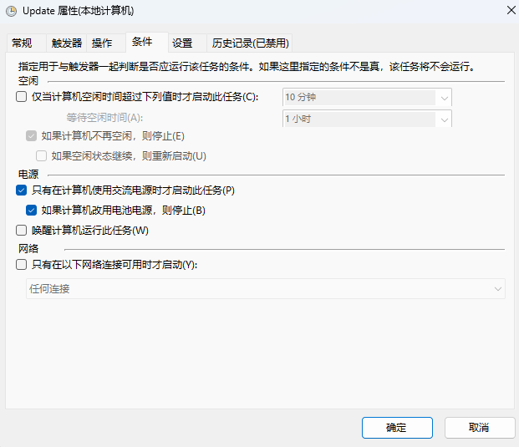The image size is (519, 447).
Task: Uncheck 如果计算机改用电池电源，则停止
Action: [32, 210]
